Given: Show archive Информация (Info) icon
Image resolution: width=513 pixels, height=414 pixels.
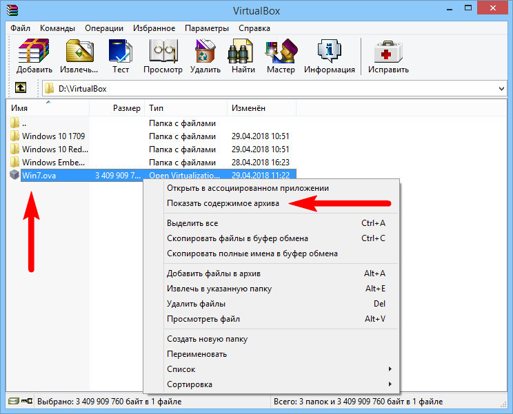Looking at the screenshot, I should [329, 51].
